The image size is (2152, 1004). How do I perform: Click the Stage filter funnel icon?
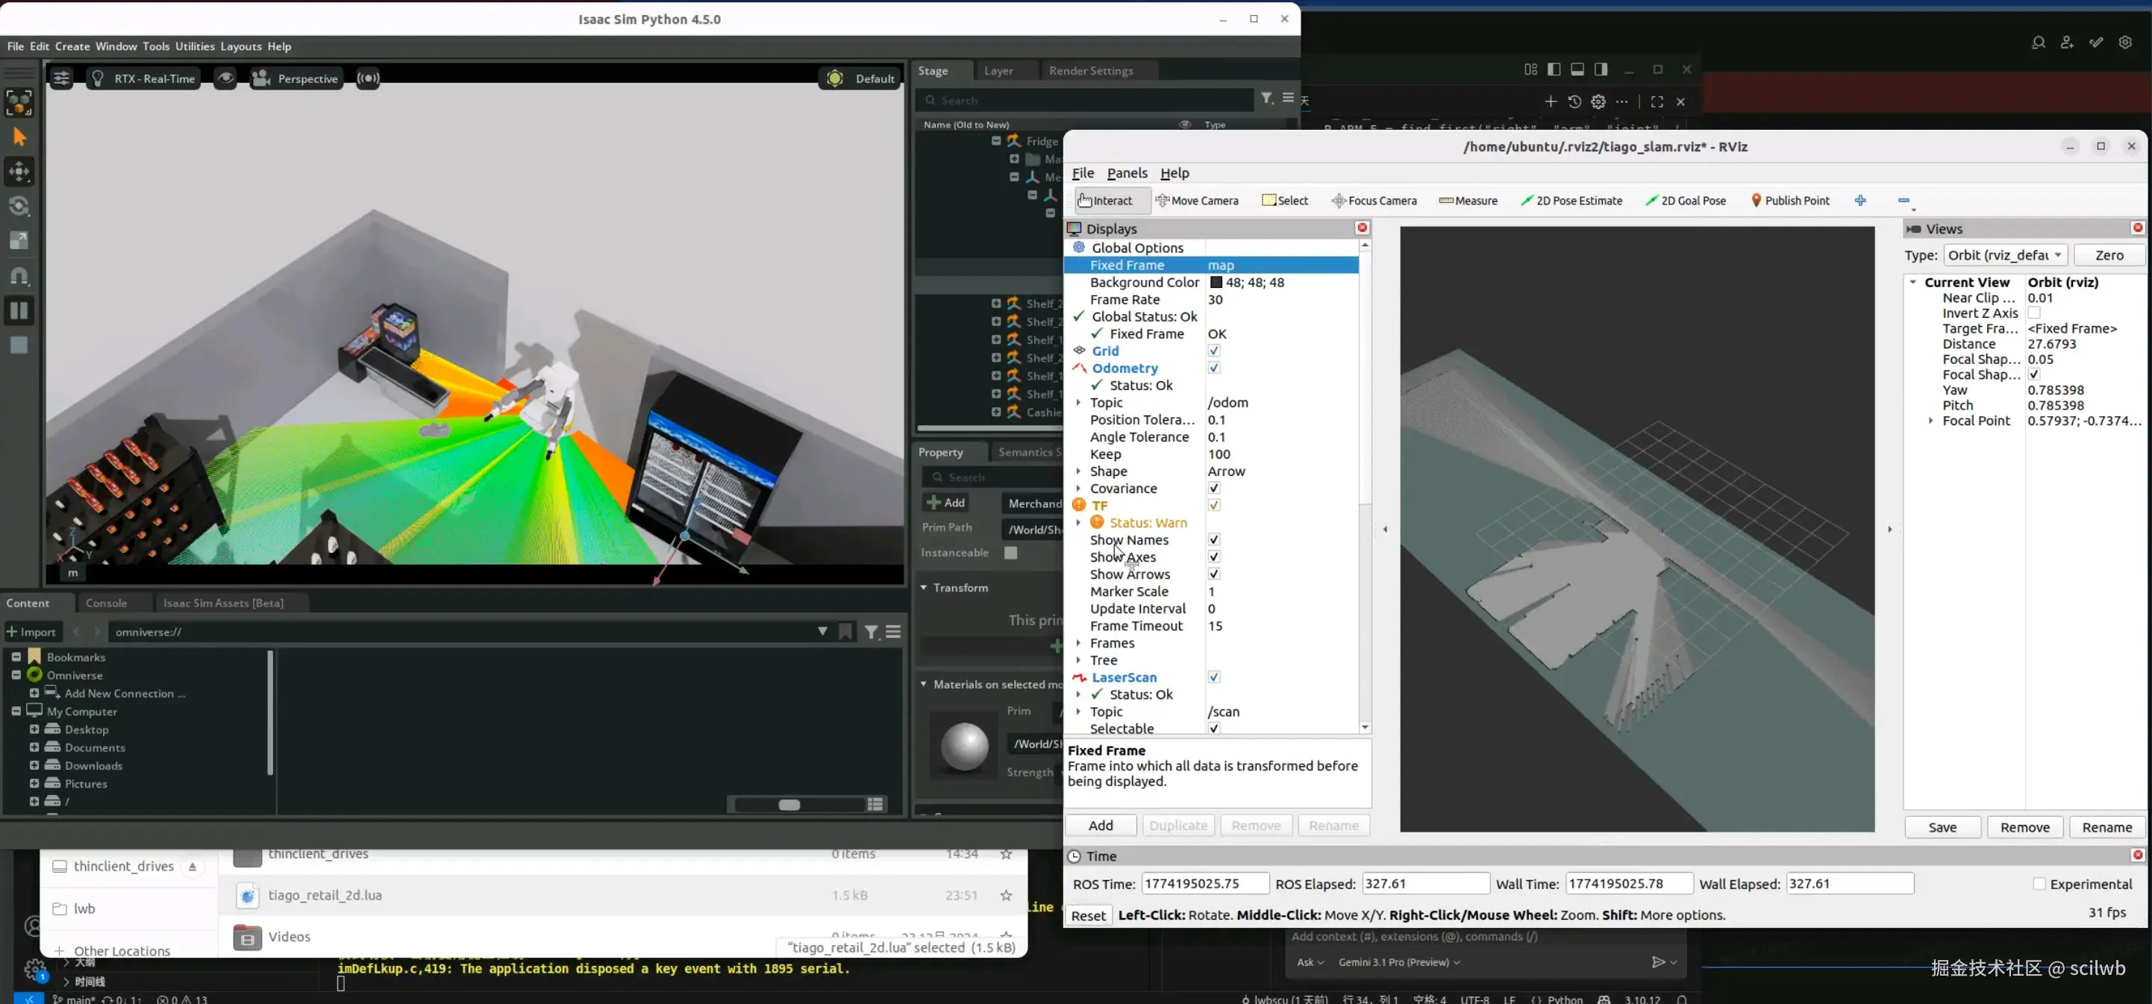coord(1266,98)
